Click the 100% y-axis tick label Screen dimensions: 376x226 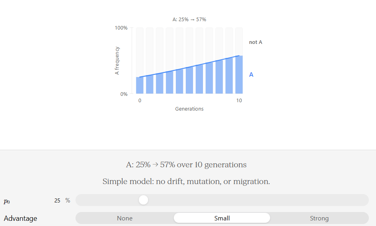point(121,28)
